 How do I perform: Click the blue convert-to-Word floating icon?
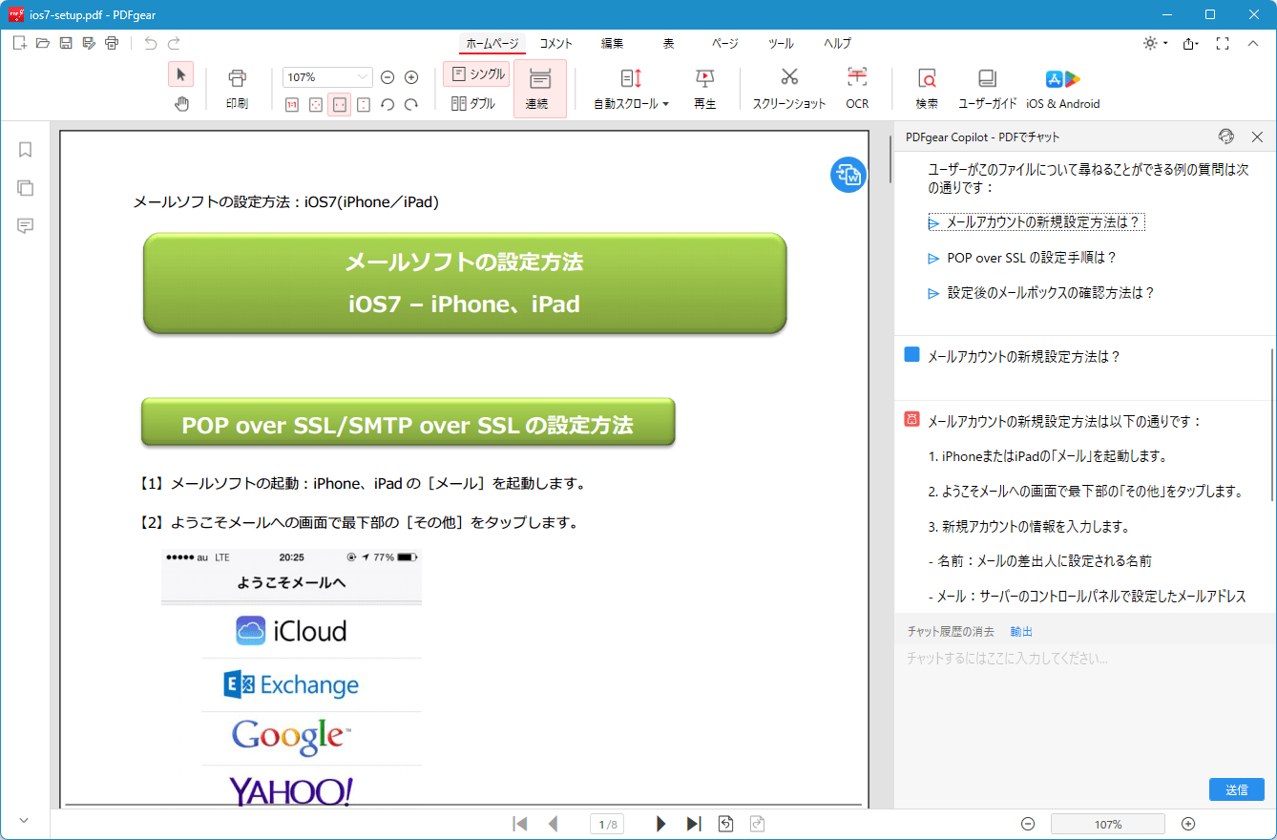click(x=848, y=175)
